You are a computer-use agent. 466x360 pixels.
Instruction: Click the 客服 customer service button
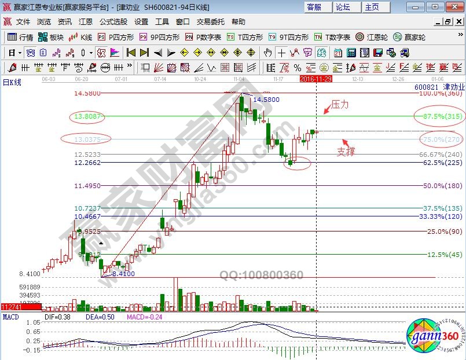pos(314,7)
